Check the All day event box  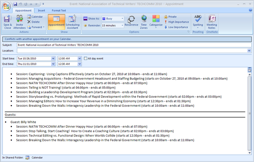click(x=85, y=58)
